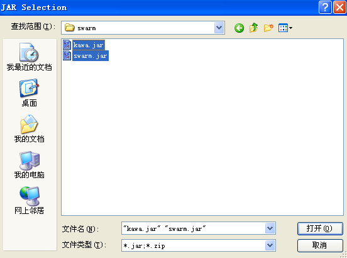
Task: Open the view menu icon
Action: 285,28
